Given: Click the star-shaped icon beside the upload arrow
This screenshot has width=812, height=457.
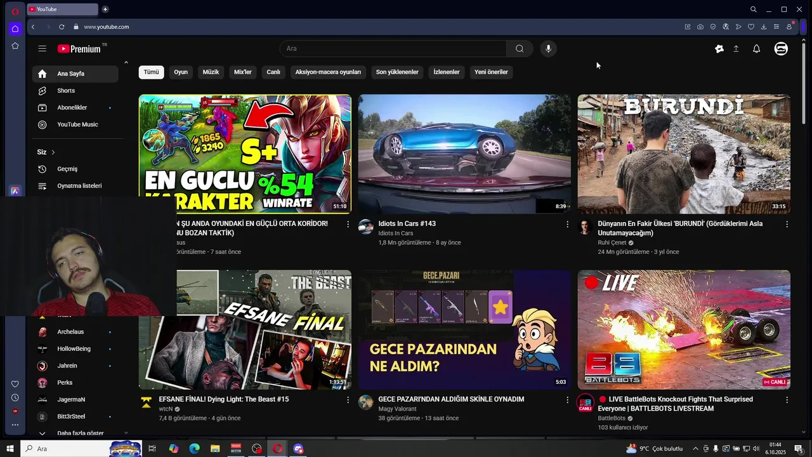Looking at the screenshot, I should pyautogui.click(x=719, y=49).
